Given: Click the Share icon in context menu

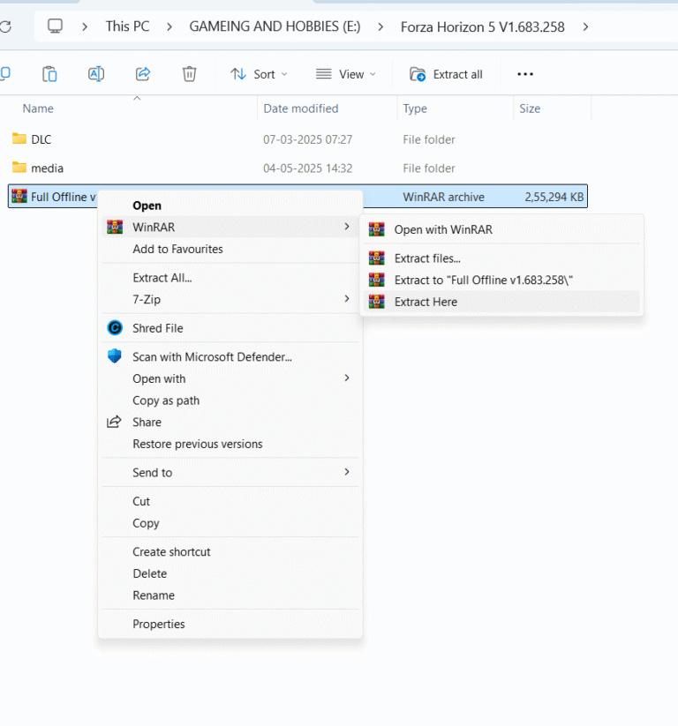Looking at the screenshot, I should point(114,422).
